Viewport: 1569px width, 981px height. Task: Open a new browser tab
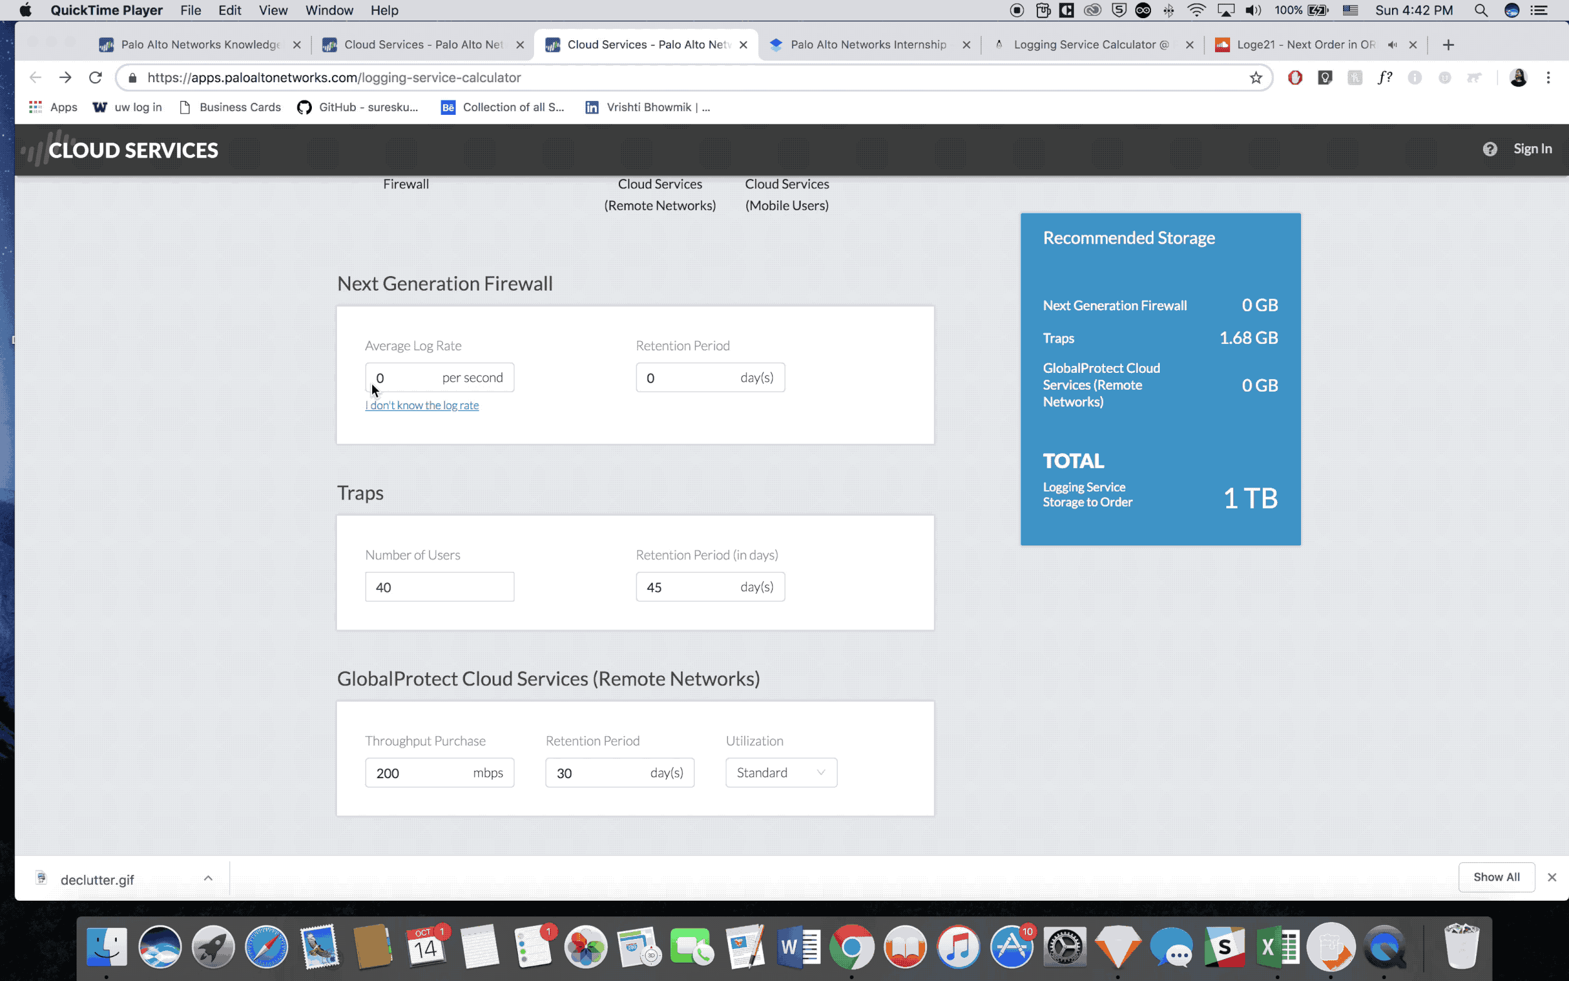(x=1449, y=45)
